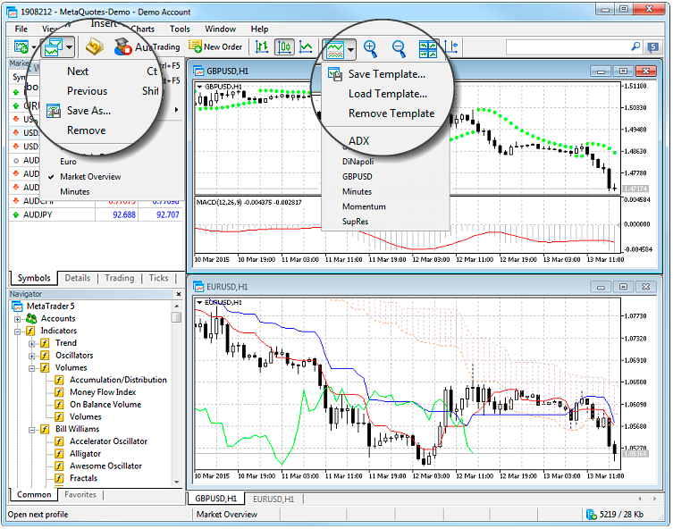The height and width of the screenshot is (529, 673).
Task: Apply the DiNapoli template
Action: tap(358, 162)
